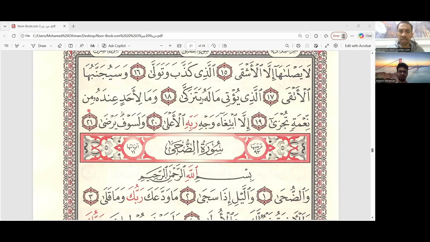Open the Draw pen options dropdown
Image resolution: width=430 pixels, height=242 pixels.
pos(51,46)
